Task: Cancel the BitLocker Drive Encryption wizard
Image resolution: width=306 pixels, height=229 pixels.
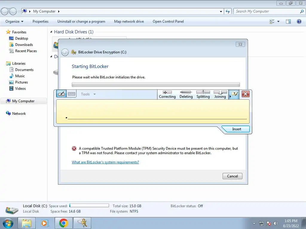Action: [x=232, y=176]
